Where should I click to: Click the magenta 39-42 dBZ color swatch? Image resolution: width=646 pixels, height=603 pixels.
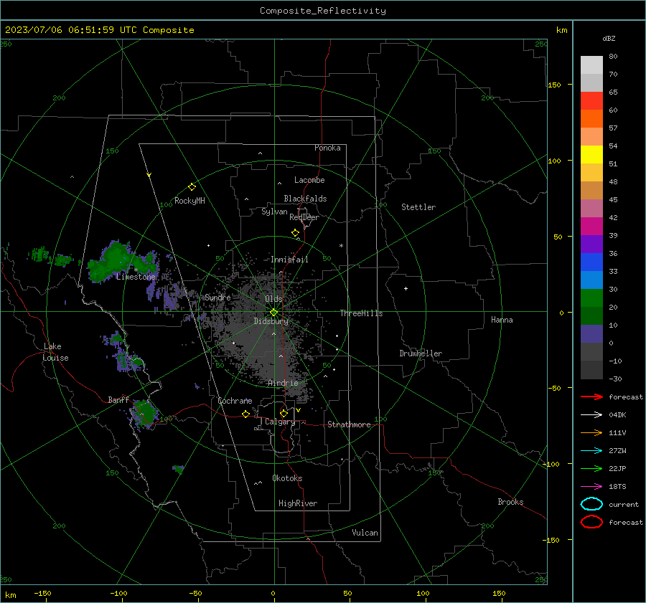tap(591, 227)
